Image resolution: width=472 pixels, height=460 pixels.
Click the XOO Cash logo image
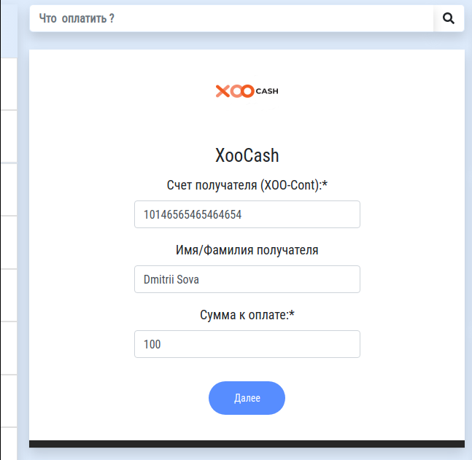click(x=247, y=91)
